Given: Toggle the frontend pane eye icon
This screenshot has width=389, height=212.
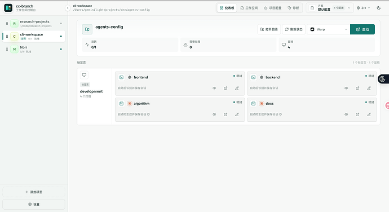Looking at the screenshot, I should 214,88.
